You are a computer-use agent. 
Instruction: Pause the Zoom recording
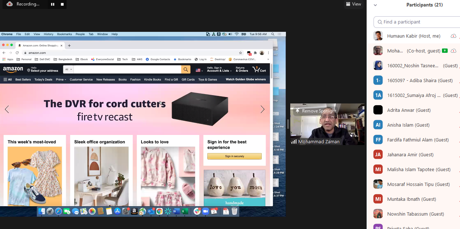pos(53,4)
